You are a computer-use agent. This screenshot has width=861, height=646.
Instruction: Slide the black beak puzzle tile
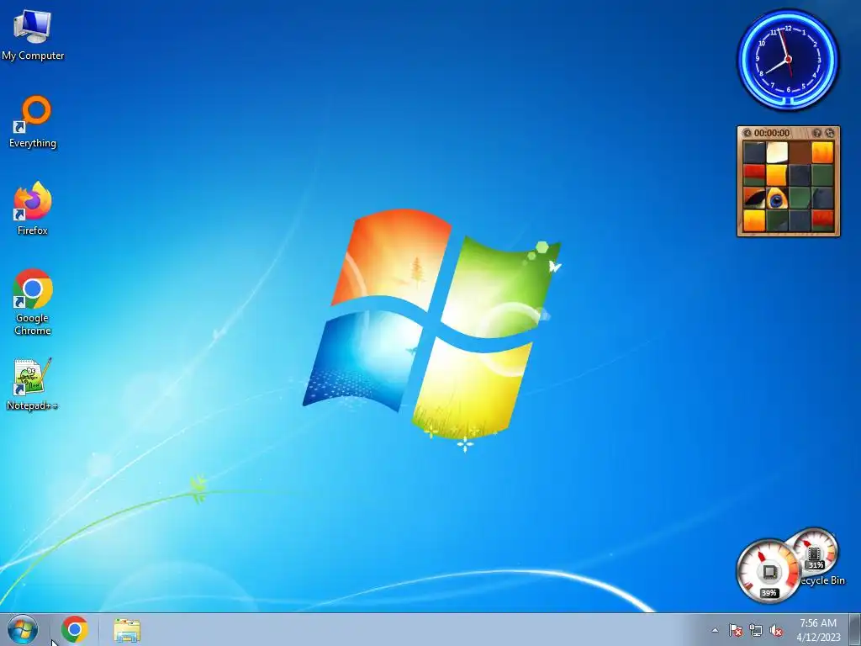pyautogui.click(x=754, y=199)
